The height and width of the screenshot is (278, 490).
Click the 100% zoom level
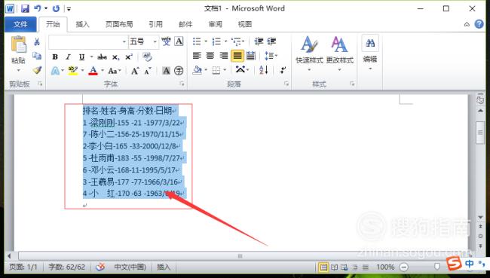point(385,267)
